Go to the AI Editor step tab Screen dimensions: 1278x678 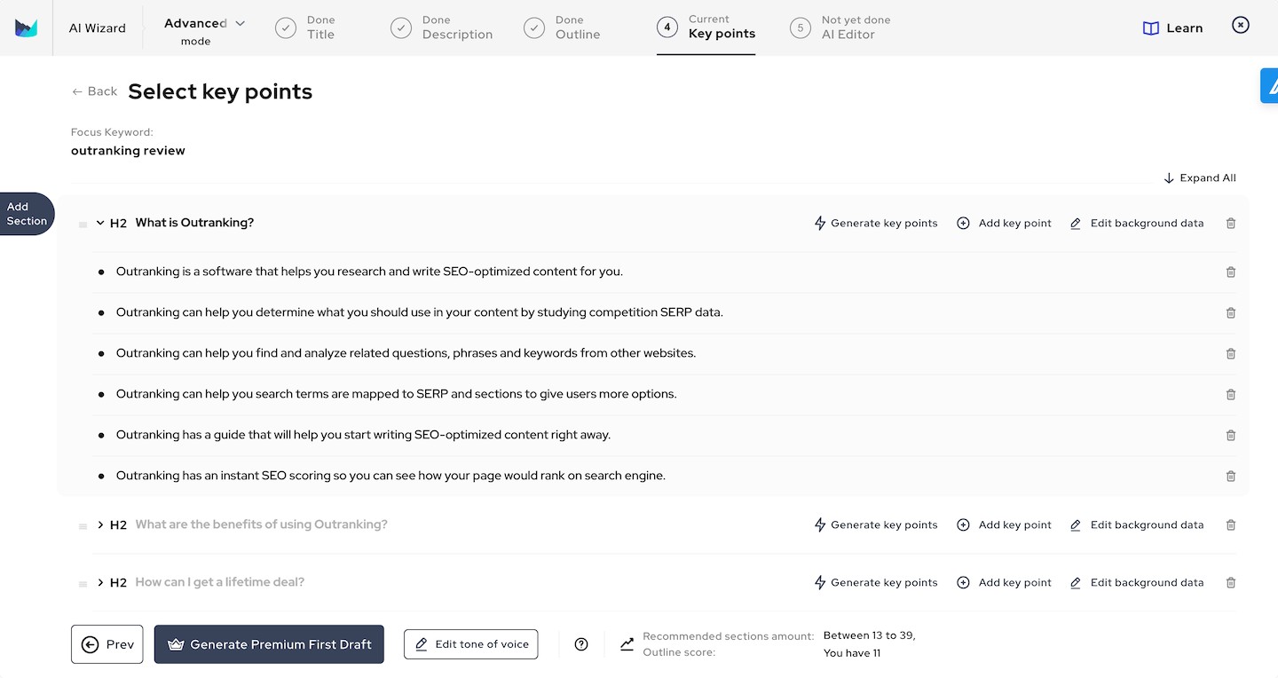[840, 28]
